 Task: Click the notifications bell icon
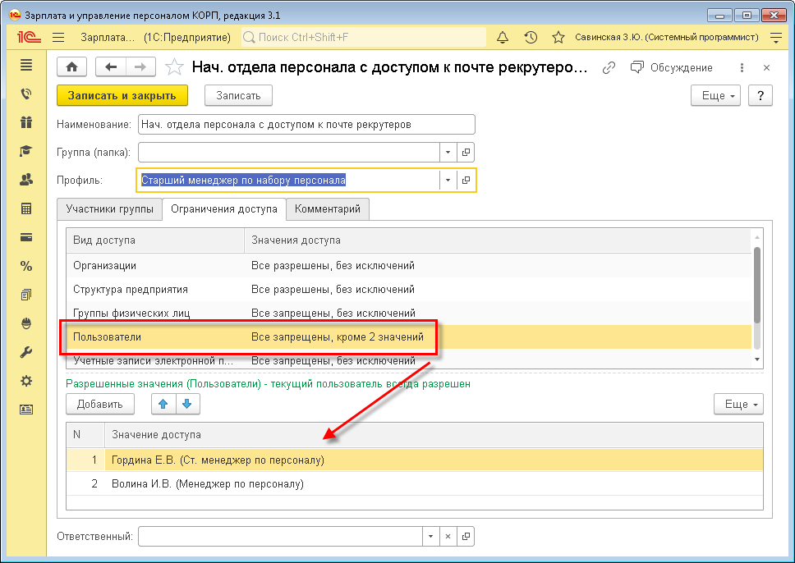(503, 38)
